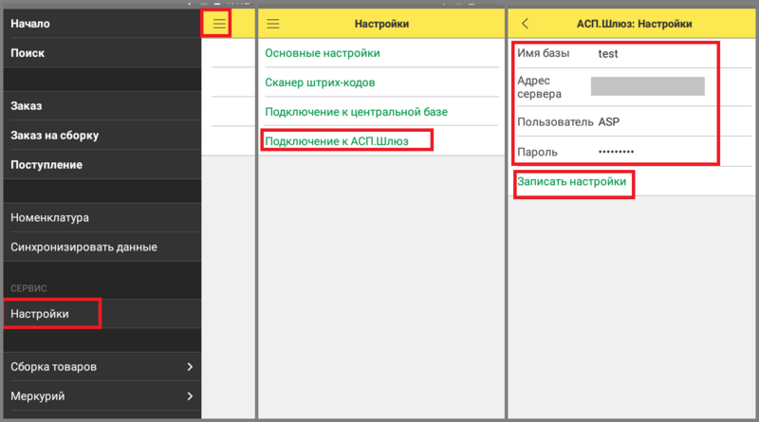This screenshot has height=422, width=759.
Task: Open Основные настройки link
Action: 323,53
